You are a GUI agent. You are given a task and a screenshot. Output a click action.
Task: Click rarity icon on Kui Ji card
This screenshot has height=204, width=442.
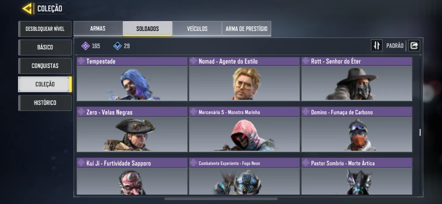[81, 163]
